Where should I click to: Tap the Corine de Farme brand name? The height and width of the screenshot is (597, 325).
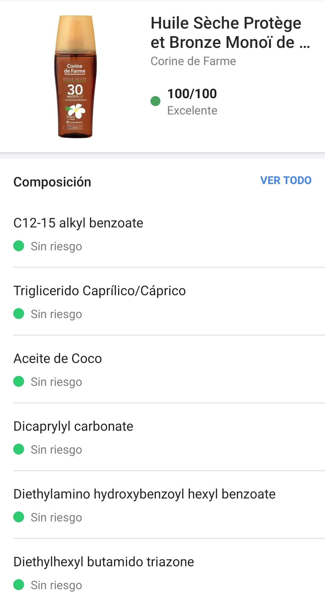click(x=193, y=61)
